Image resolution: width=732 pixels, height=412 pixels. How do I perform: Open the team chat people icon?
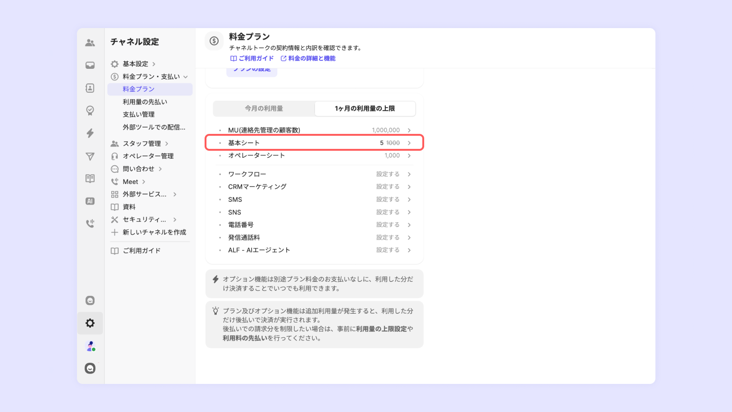tap(90, 43)
